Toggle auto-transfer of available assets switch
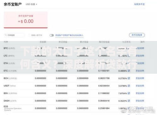The image size is (157, 115). point(52,35)
